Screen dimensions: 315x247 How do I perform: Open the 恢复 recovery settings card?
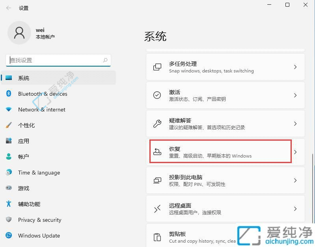(x=226, y=152)
